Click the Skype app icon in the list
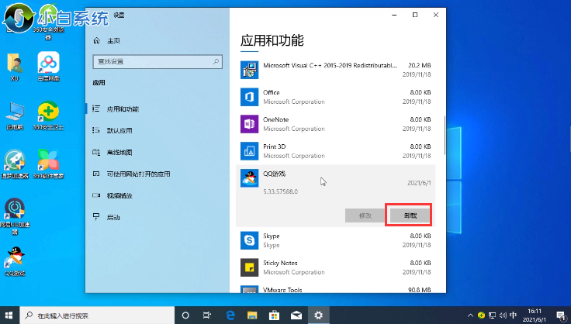 click(x=250, y=240)
